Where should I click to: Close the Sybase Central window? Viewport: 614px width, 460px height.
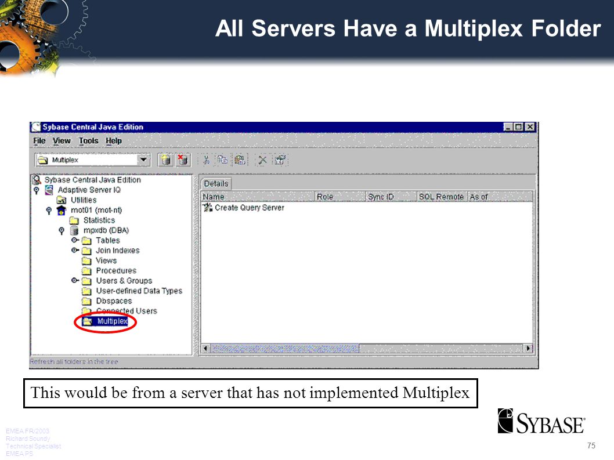[x=530, y=127]
